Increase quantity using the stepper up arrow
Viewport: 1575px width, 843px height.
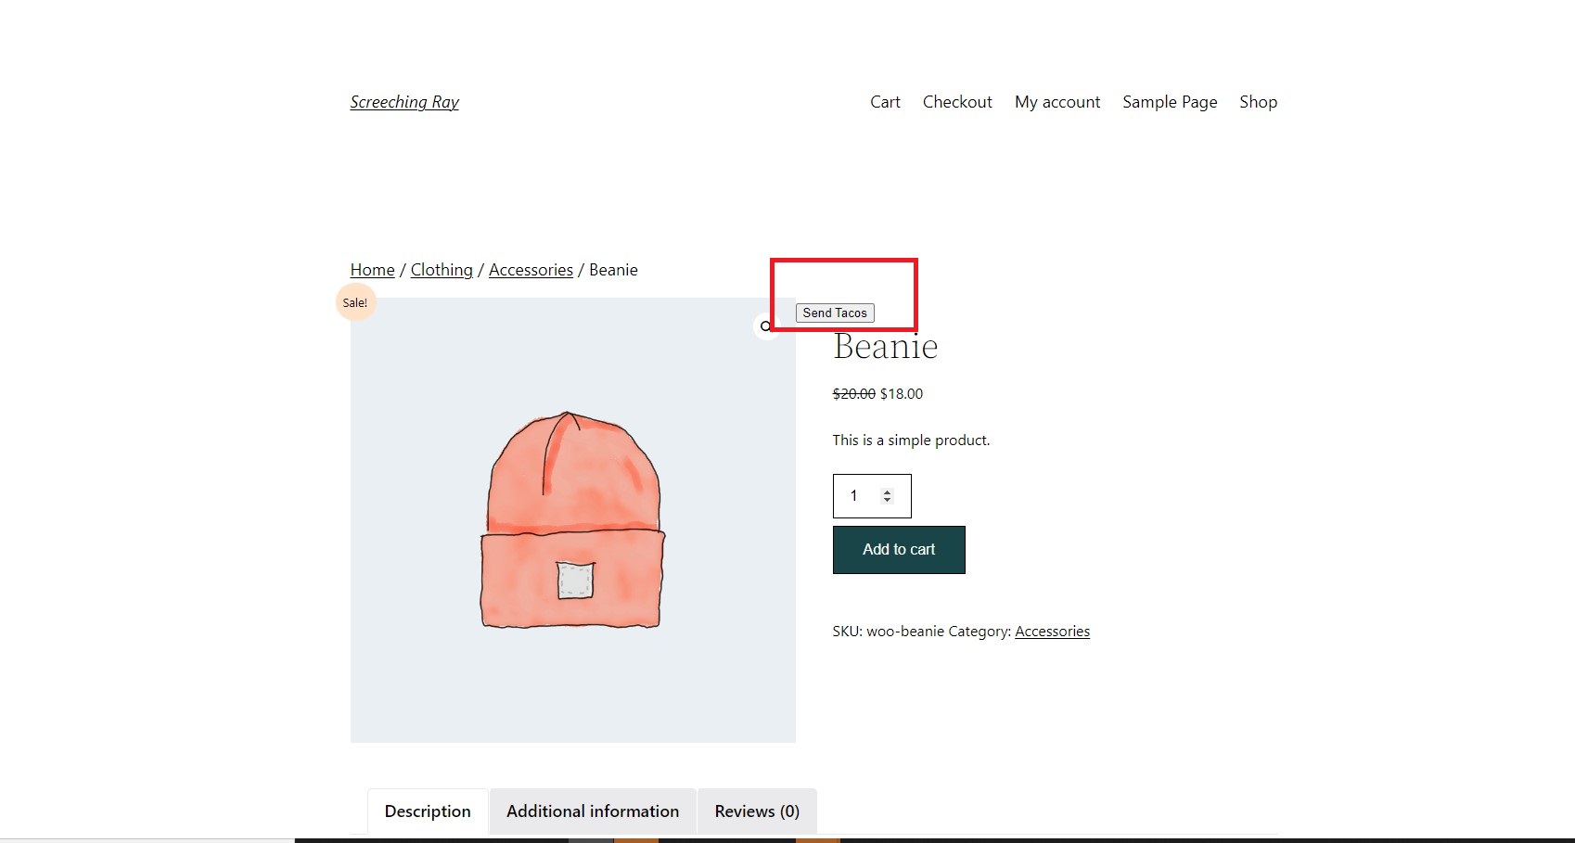pos(889,490)
